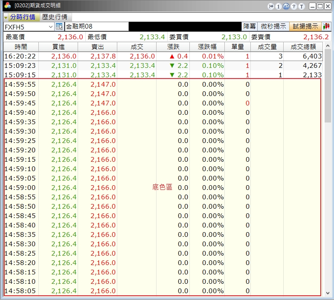Toggle the 試撮揭示 button
This screenshot has height=300, width=334.
tap(305, 26)
